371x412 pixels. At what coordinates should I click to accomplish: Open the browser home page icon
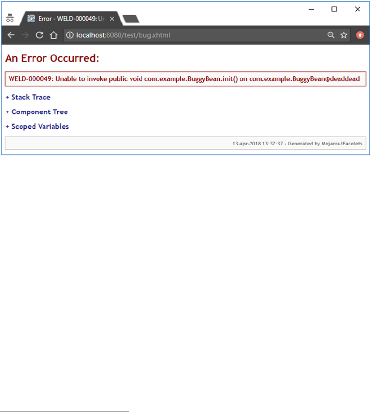(x=54, y=35)
